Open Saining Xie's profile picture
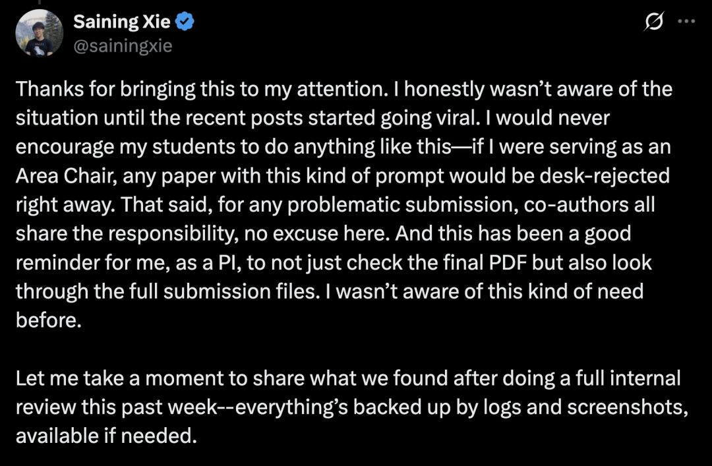The image size is (712, 466). (40, 33)
